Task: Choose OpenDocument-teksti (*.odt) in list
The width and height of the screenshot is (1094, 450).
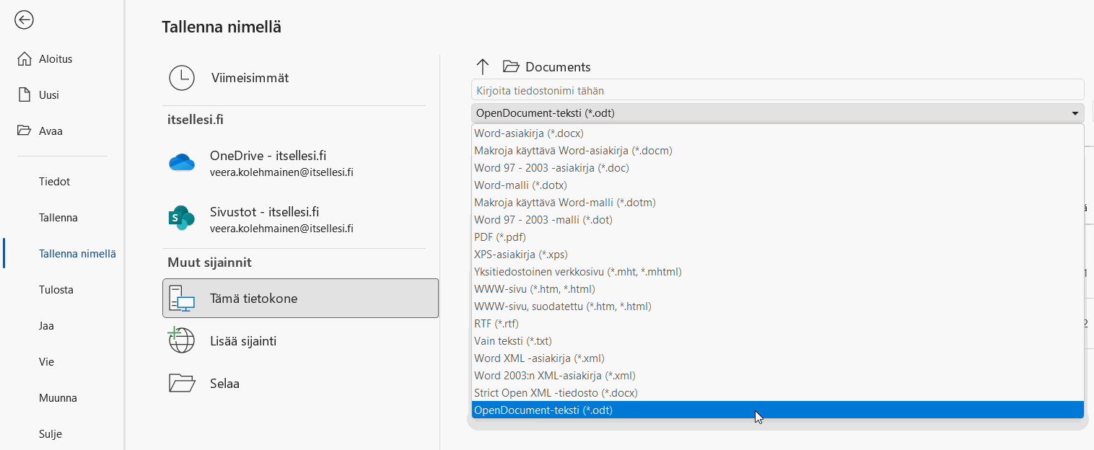Action: 778,410
